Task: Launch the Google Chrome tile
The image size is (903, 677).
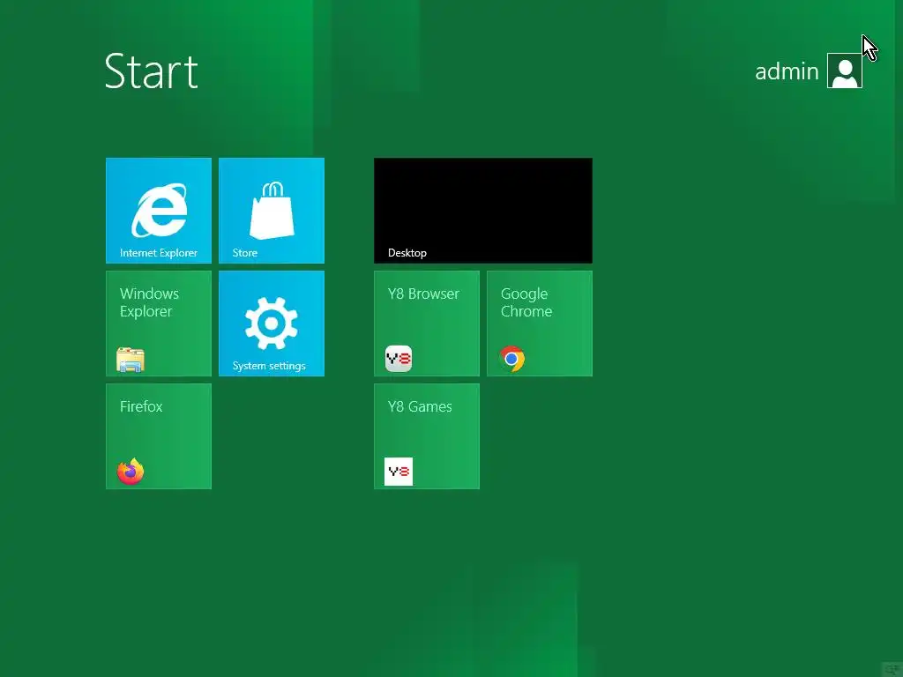Action: [540, 324]
